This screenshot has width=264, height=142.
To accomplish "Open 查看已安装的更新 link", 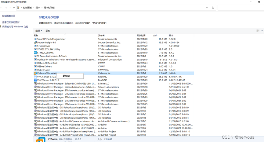I will [x=11, y=22].
